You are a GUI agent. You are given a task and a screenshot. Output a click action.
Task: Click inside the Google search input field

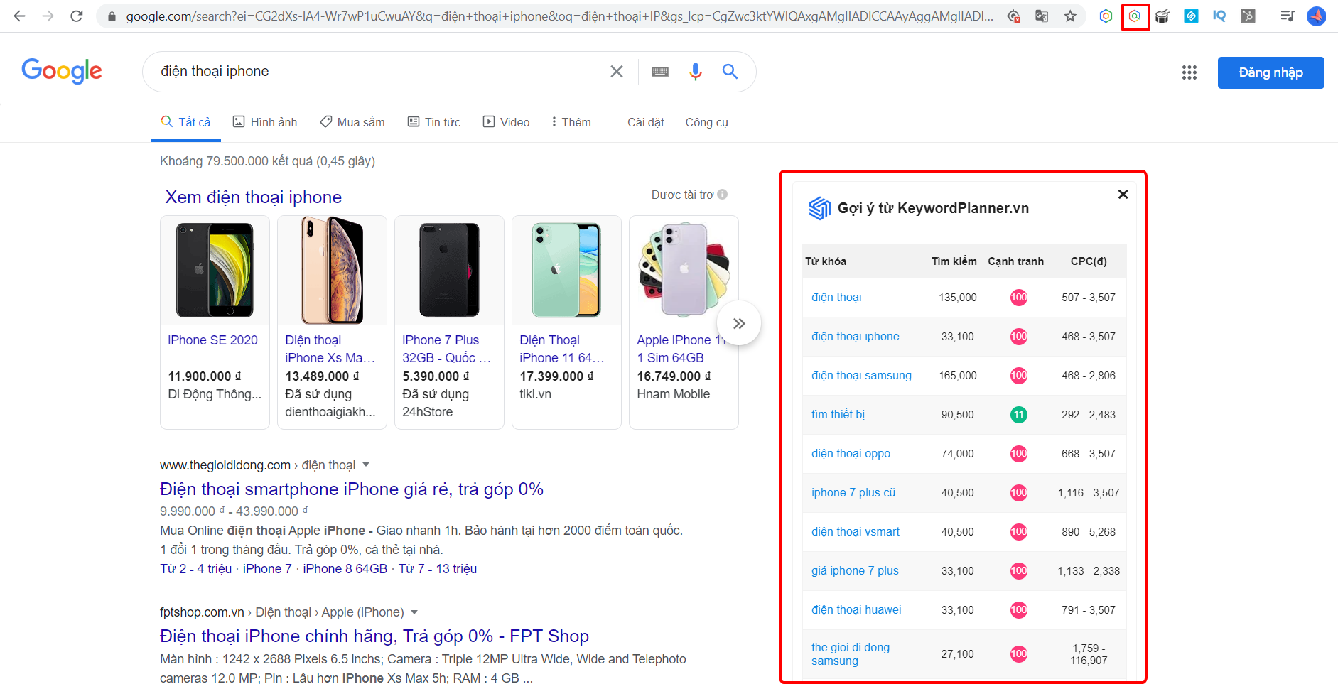point(377,71)
